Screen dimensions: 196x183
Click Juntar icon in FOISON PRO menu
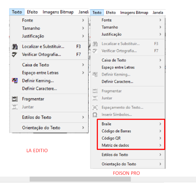click(95, 98)
